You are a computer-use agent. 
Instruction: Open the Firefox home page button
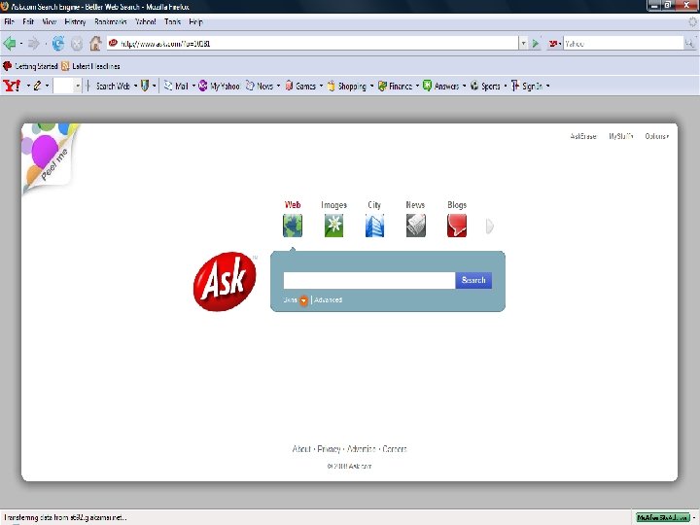[95, 44]
